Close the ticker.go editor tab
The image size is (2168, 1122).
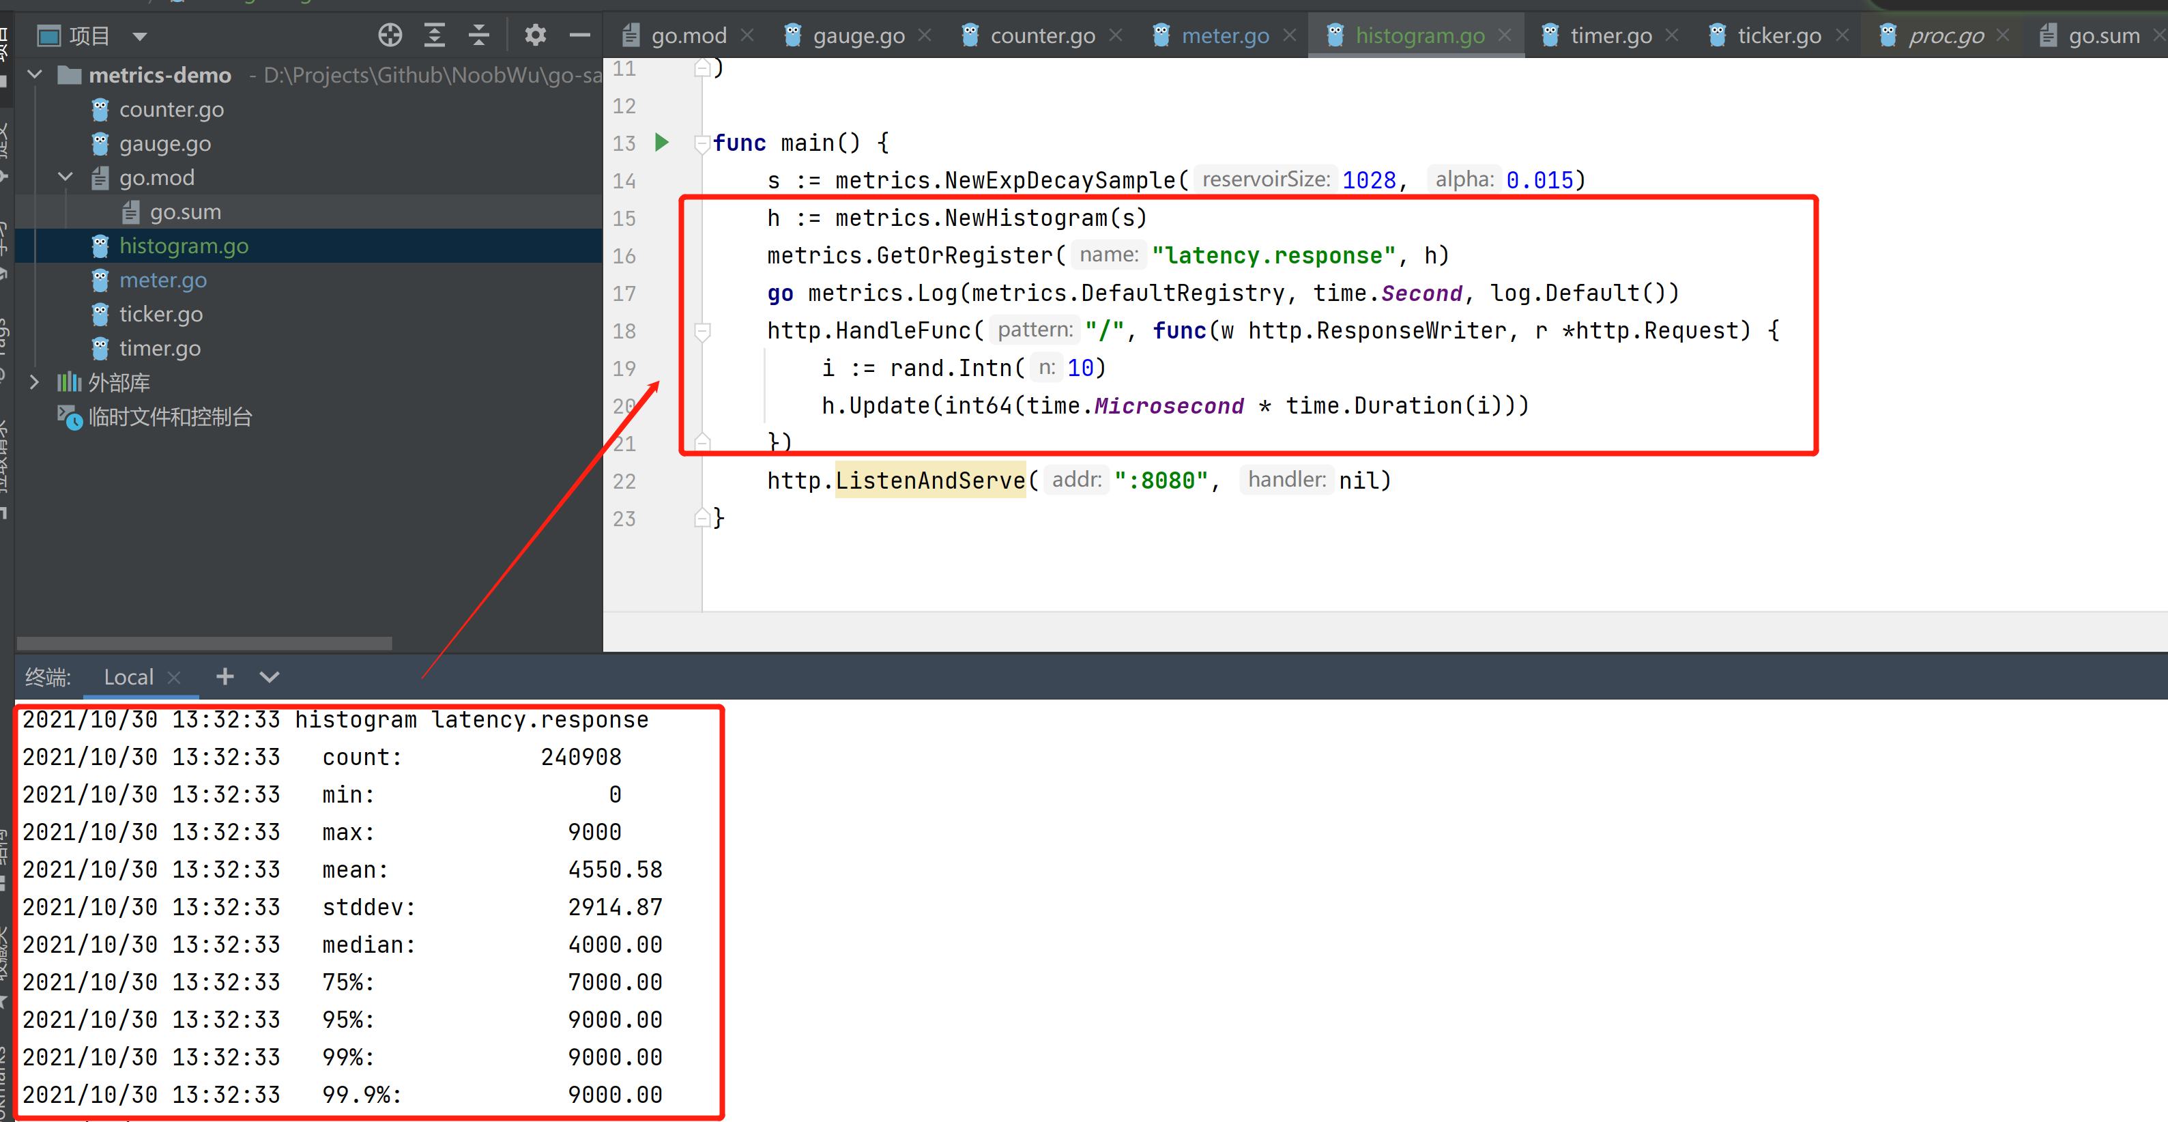(x=1842, y=35)
